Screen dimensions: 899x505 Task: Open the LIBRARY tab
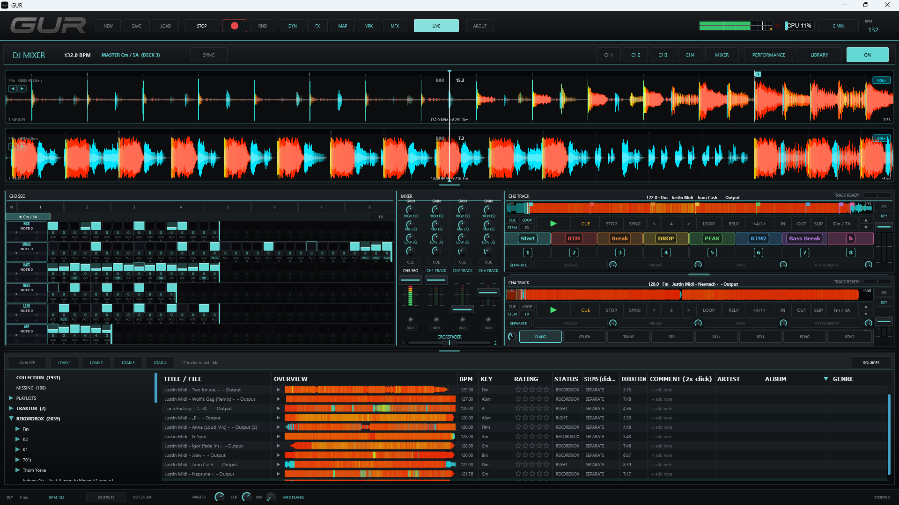(819, 55)
